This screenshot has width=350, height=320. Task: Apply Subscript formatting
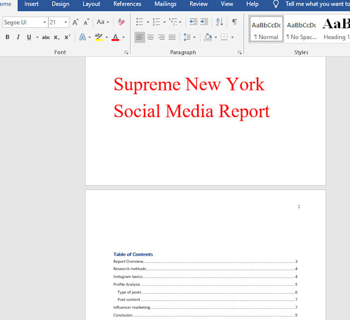point(57,37)
